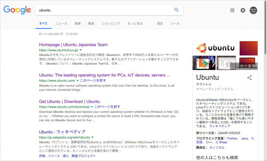The height and width of the screenshot is (161, 267).
Task: Open the 設定 menu
Action: 160,24
